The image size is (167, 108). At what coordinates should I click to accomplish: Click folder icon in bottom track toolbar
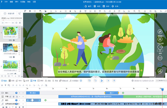pos(7,107)
